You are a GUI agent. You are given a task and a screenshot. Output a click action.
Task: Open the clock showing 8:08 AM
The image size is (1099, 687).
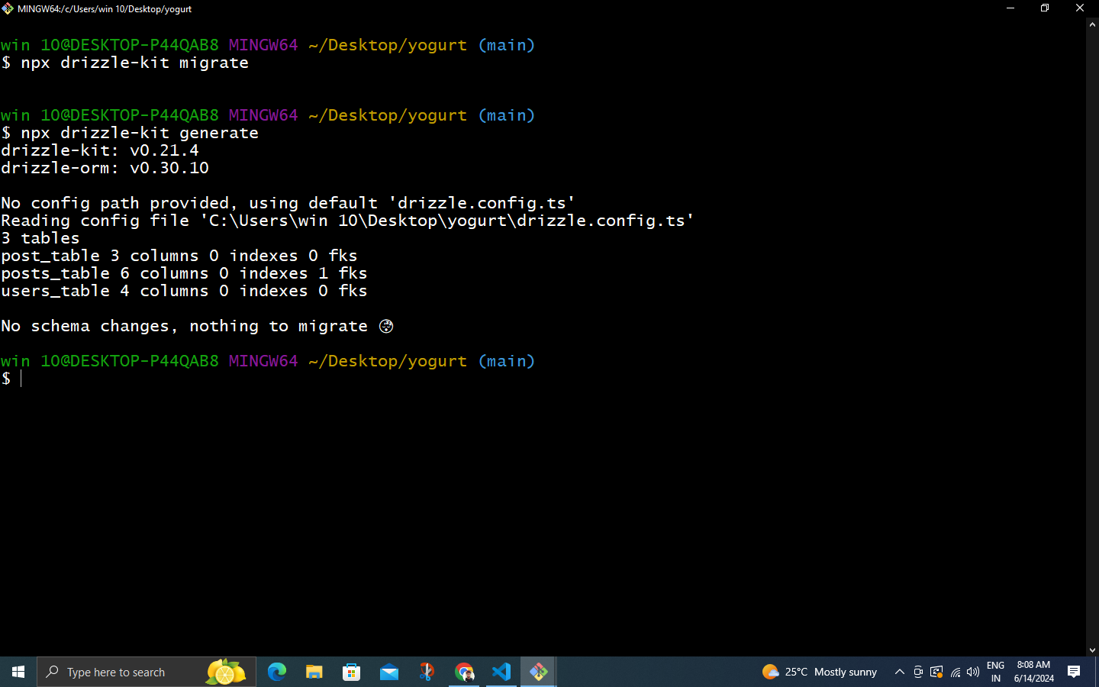point(1034,672)
